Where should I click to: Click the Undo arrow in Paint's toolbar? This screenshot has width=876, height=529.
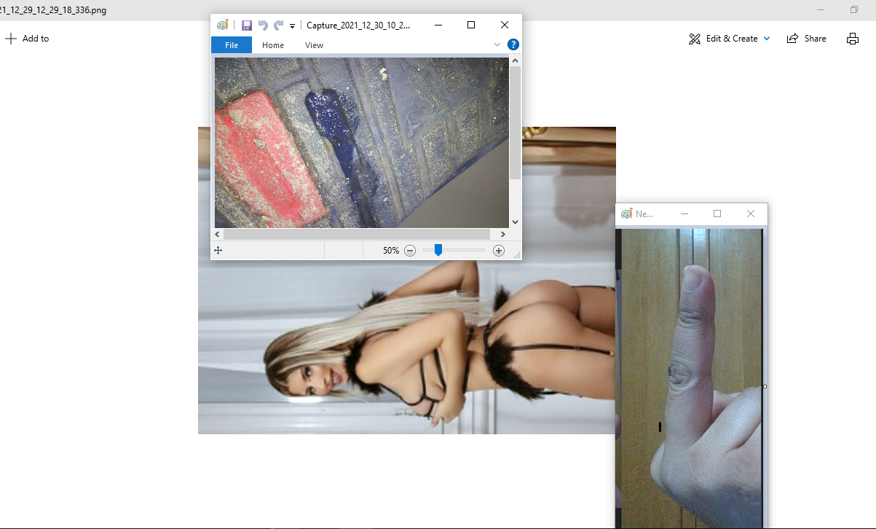pos(263,26)
